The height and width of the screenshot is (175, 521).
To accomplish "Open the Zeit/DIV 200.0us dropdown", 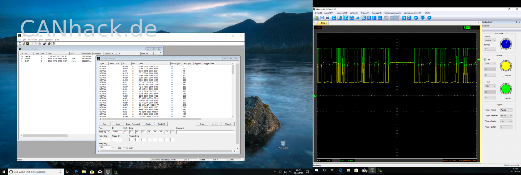I will [490, 41].
